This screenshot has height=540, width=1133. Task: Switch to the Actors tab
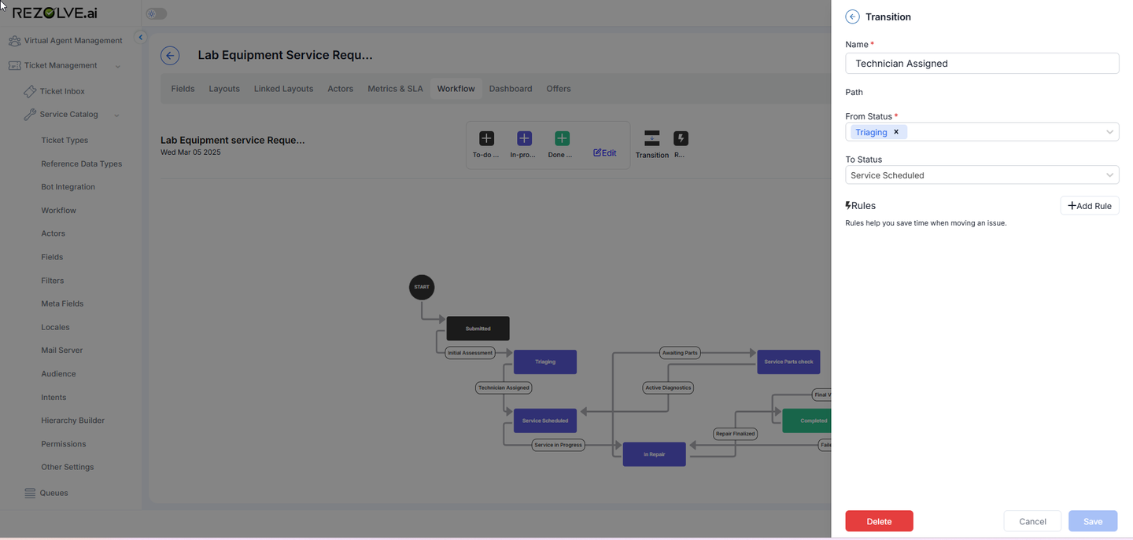(x=341, y=89)
